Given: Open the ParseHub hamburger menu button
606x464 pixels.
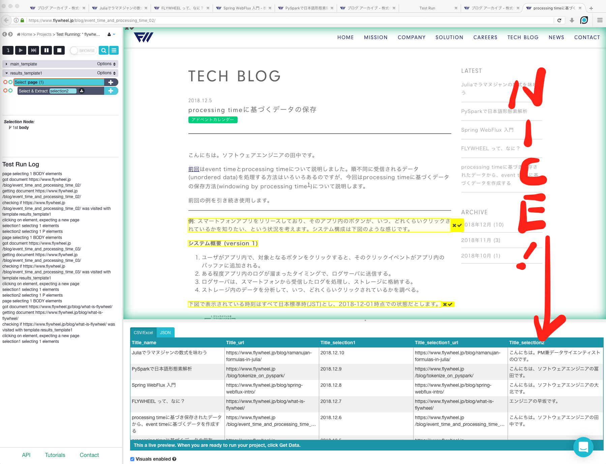Looking at the screenshot, I should 114,50.
